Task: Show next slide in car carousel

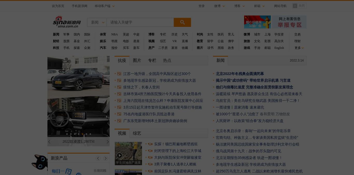Action: (x=108, y=142)
